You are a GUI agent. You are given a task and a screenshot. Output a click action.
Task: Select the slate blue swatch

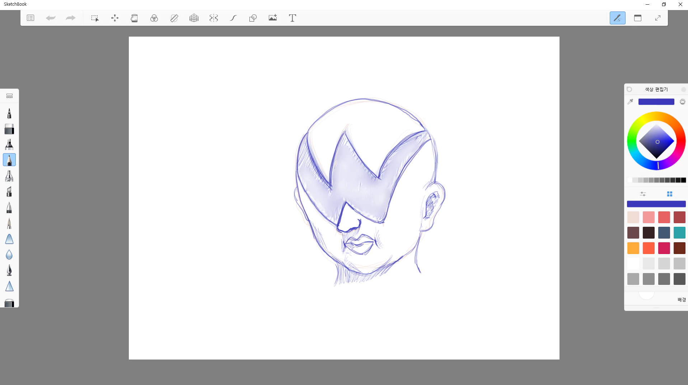pos(664,233)
